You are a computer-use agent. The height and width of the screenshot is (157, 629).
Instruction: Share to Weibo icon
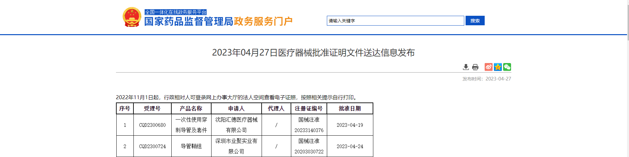tap(489, 67)
